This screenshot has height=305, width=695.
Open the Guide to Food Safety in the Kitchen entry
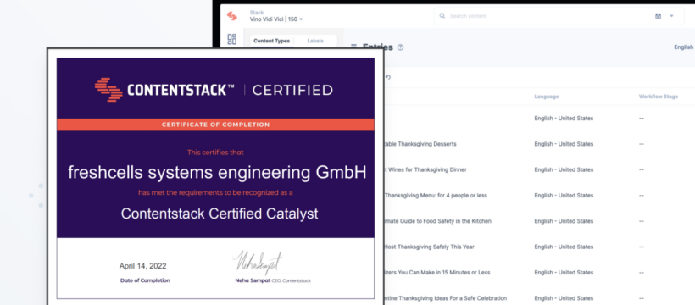[438, 221]
